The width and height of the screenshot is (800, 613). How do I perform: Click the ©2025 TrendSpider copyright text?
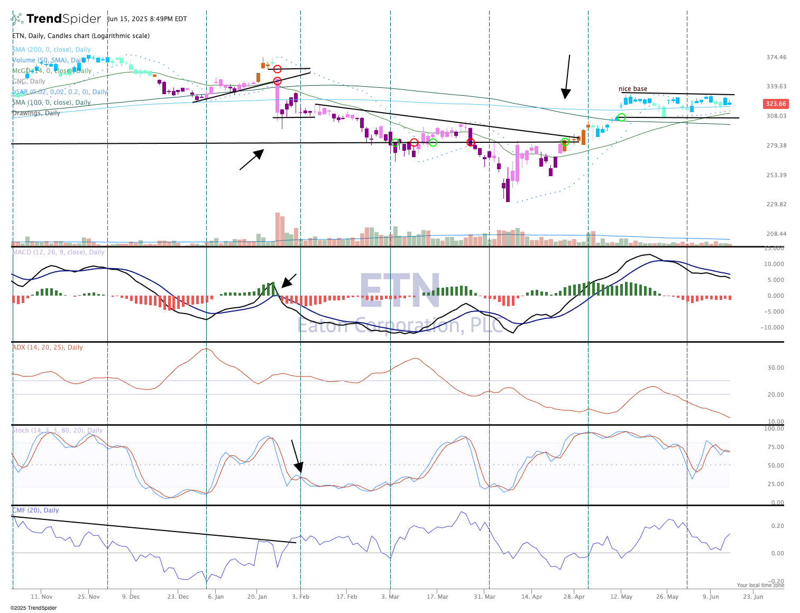[33, 608]
